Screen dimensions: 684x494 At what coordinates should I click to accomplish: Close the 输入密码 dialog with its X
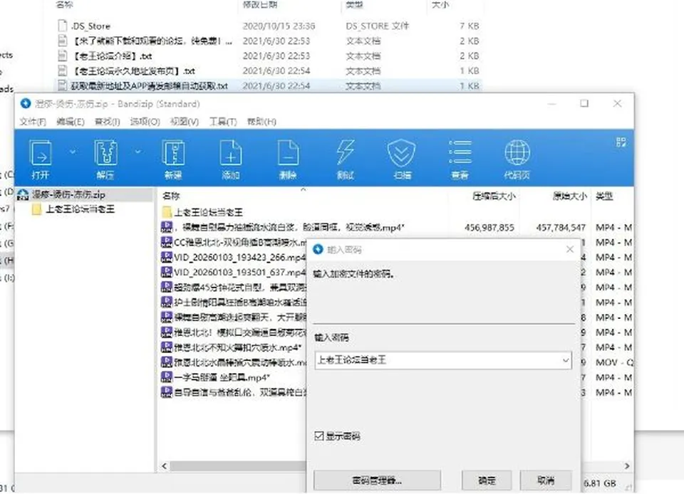[570, 249]
